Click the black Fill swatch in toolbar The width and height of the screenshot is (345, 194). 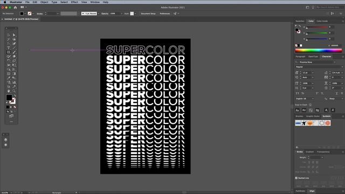point(9,98)
